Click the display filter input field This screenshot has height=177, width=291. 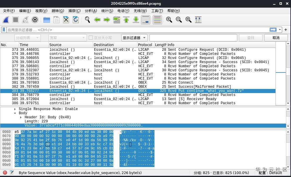138,30
